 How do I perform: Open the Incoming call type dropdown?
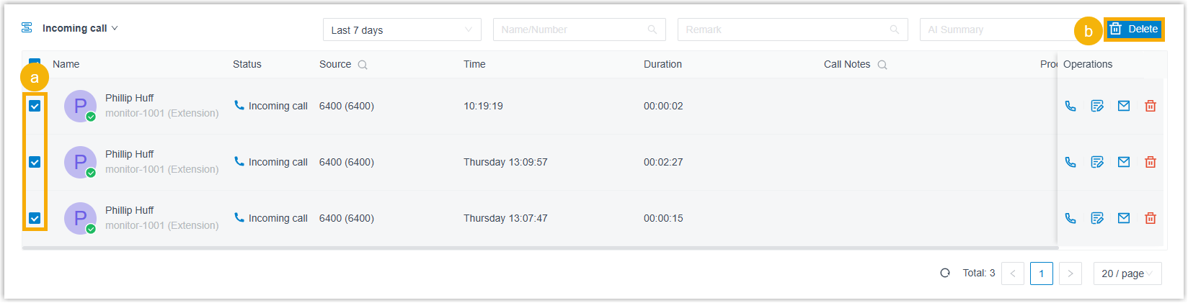(79, 28)
